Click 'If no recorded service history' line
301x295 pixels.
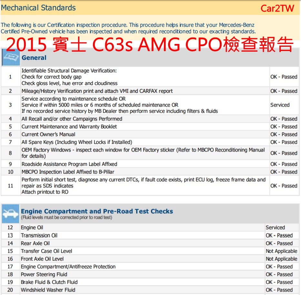(120, 111)
